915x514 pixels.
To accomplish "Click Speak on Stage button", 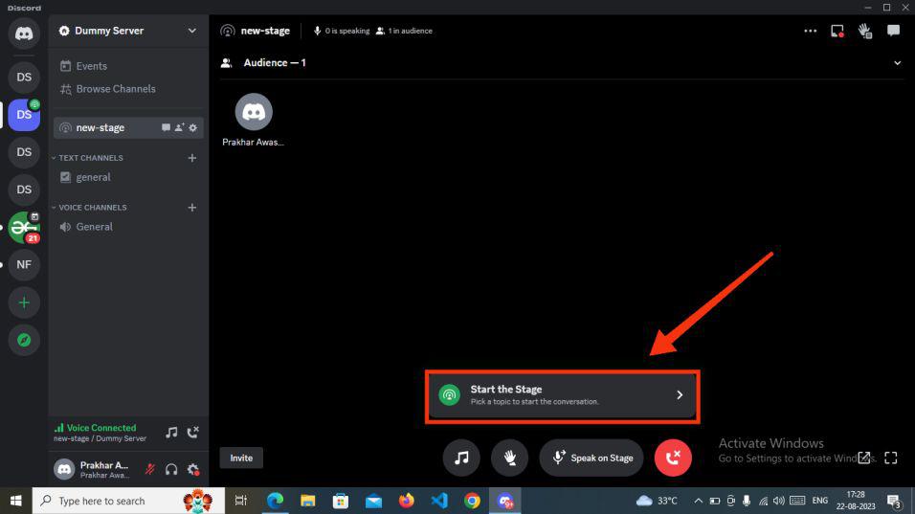I will pos(591,458).
